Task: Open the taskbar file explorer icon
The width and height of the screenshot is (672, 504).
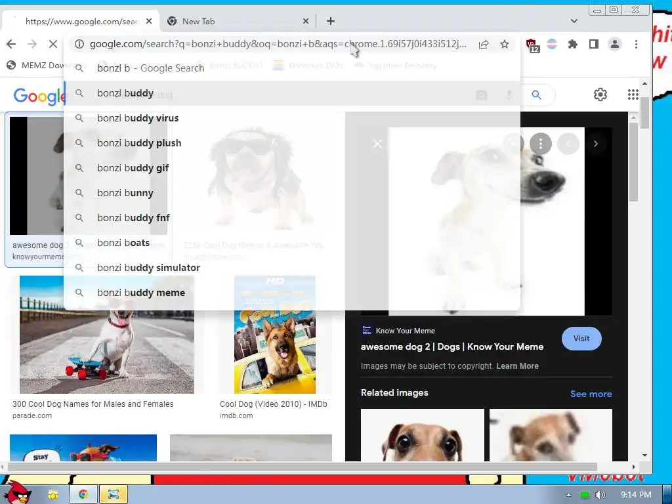Action: click(53, 495)
